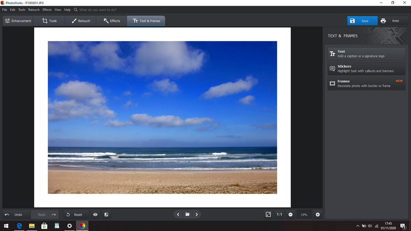
Task: Toggle before/after comparison view
Action: coord(106,215)
